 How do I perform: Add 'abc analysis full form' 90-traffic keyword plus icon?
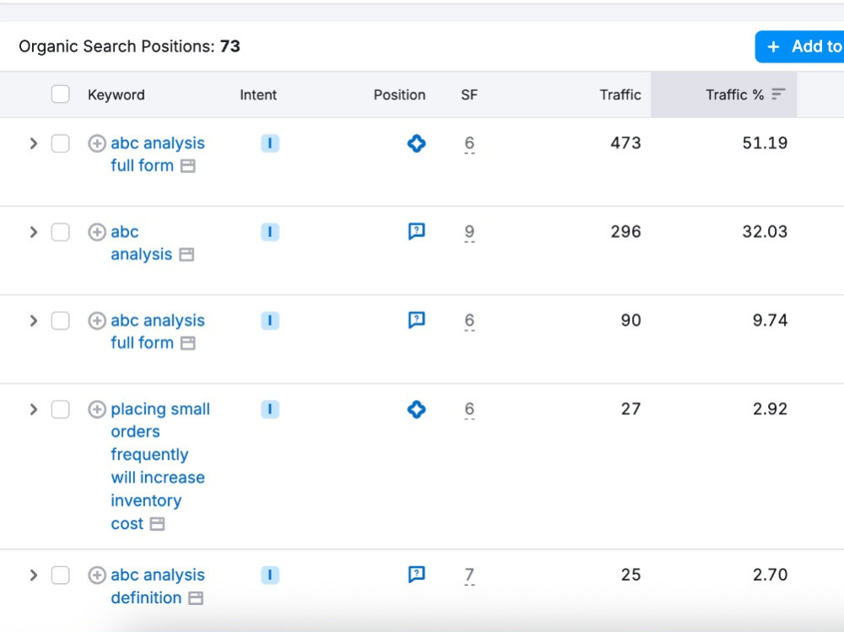97,321
